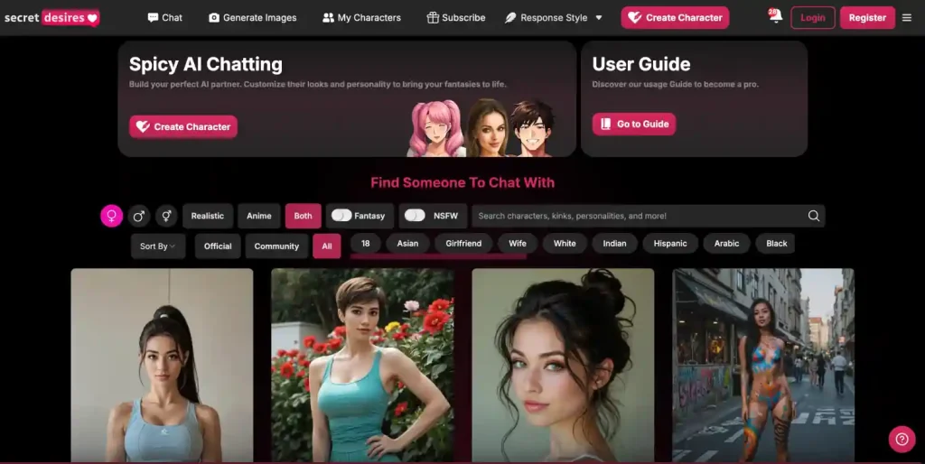Click the character search input field

point(637,216)
